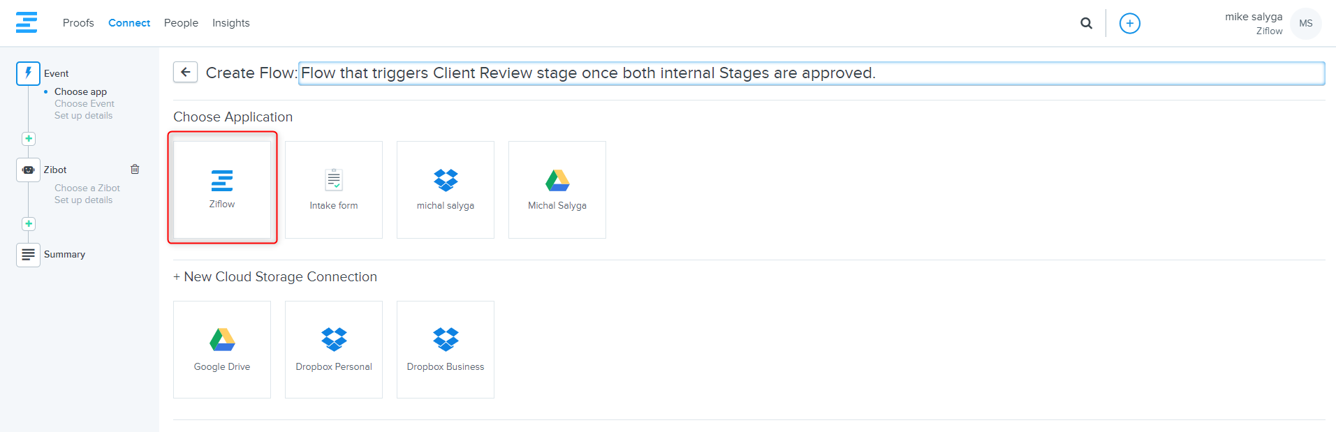This screenshot has height=432, width=1336.
Task: Click the flow name input field
Action: [811, 73]
